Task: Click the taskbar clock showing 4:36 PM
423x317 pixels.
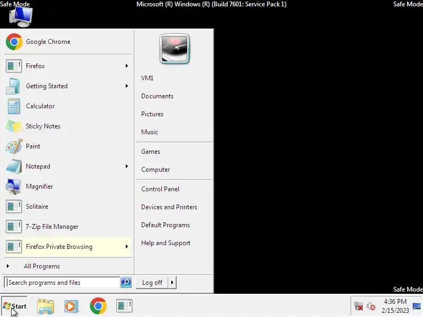Action: pyautogui.click(x=395, y=306)
